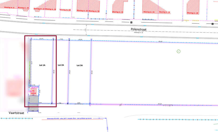
Task: Click the 45.45 dimension on the top boundary
Action: tap(160, 42)
